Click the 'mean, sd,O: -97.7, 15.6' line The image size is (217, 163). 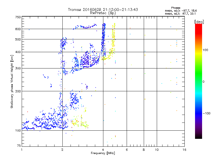(181, 11)
